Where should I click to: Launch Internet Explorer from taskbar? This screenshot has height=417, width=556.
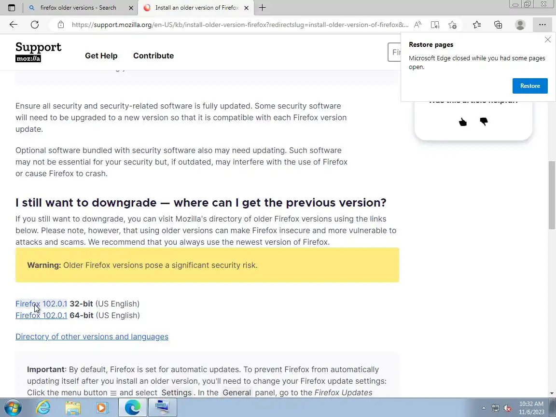(x=43, y=407)
